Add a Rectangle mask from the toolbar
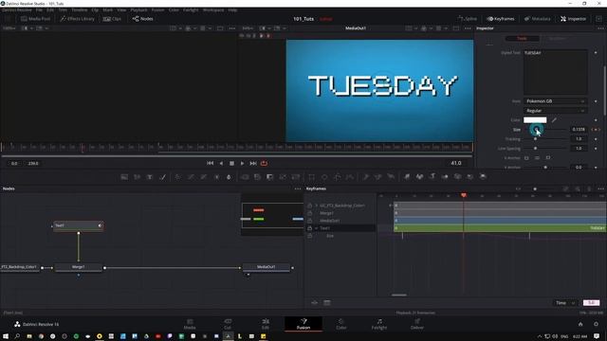 pyautogui.click(x=312, y=177)
